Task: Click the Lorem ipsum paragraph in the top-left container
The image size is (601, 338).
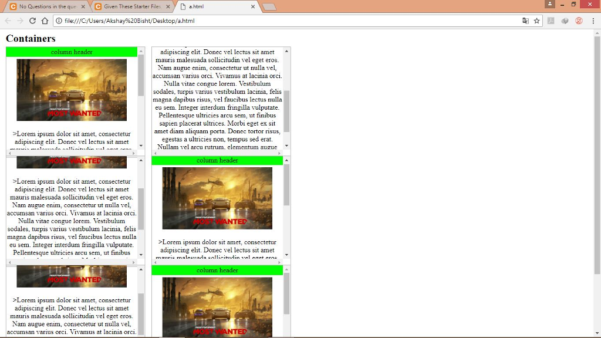Action: click(x=72, y=140)
